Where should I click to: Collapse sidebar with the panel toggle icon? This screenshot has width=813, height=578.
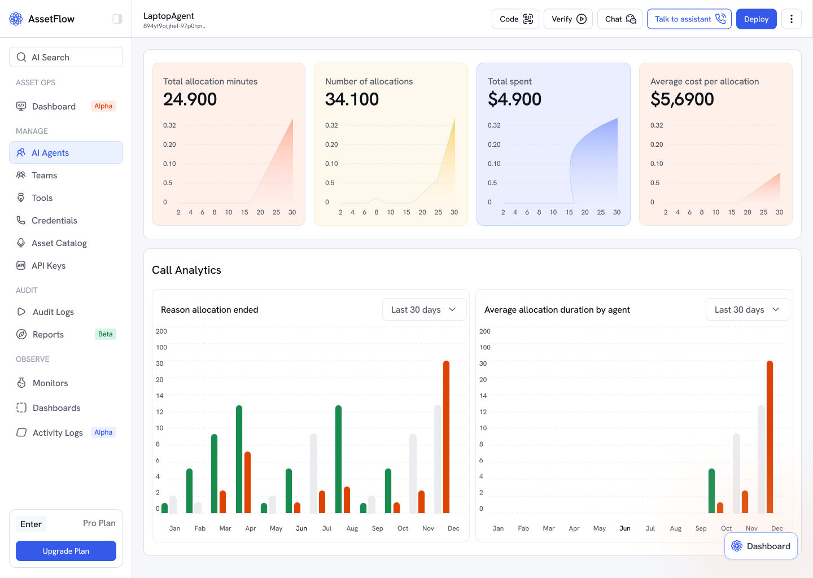117,19
